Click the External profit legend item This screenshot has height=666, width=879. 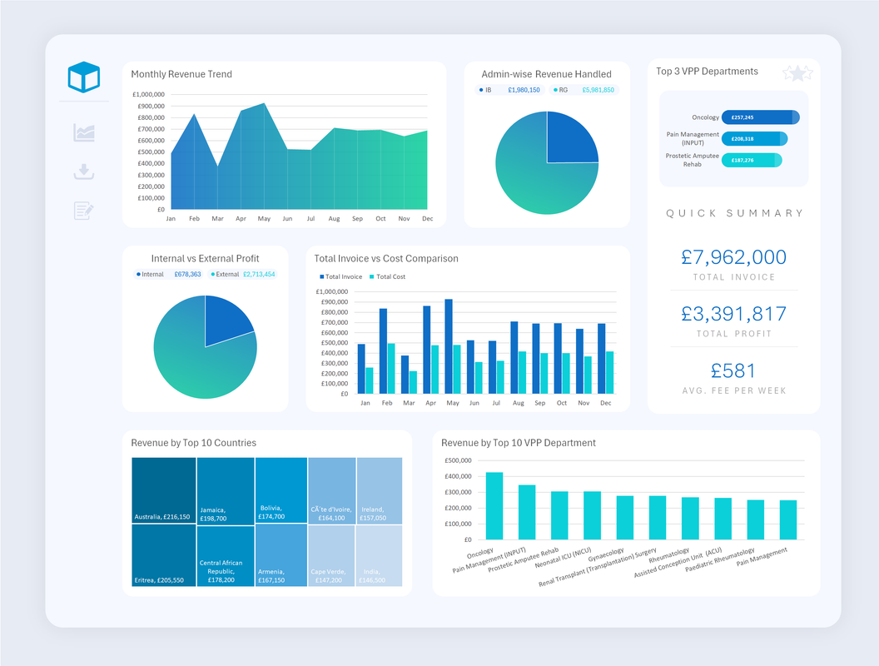point(243,274)
